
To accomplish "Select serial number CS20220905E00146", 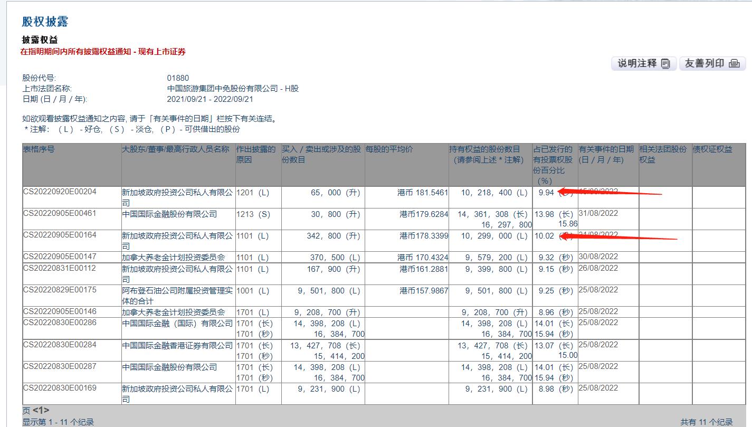I will coord(60,311).
